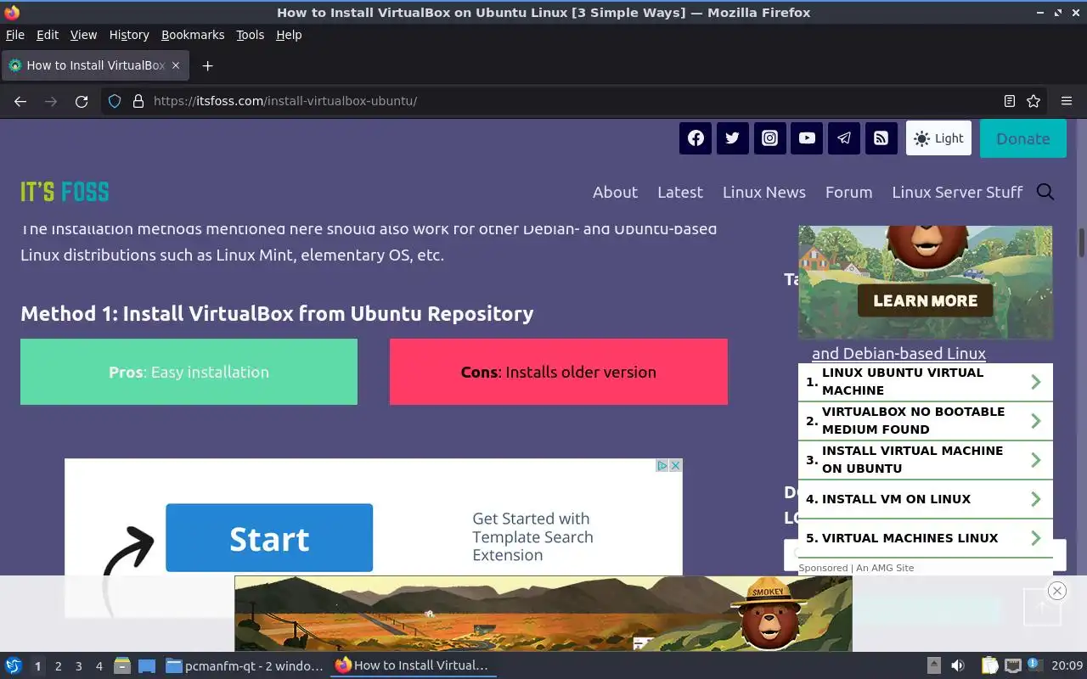
Task: Open the Bookmarks menu
Action: pos(193,35)
